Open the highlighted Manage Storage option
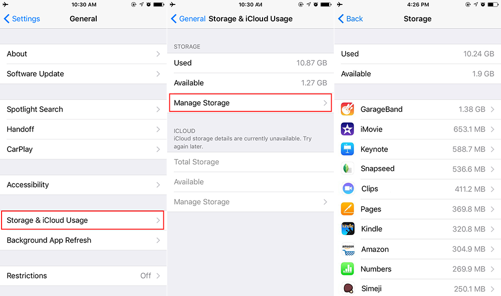This screenshot has height=296, width=501. (250, 103)
